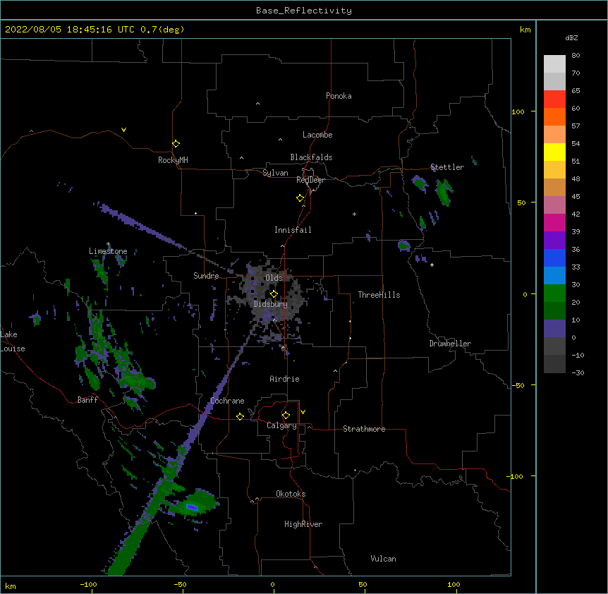Click the 2022/08/05 18:45:16 UTC timestamp

point(69,30)
